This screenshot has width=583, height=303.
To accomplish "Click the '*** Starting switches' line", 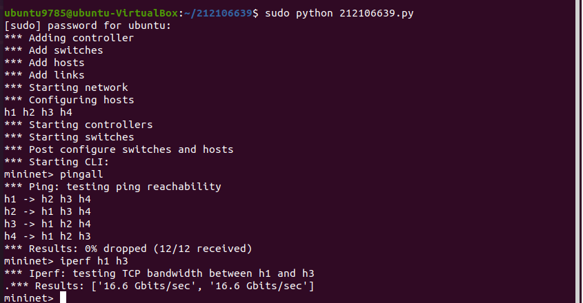I will click(69, 137).
